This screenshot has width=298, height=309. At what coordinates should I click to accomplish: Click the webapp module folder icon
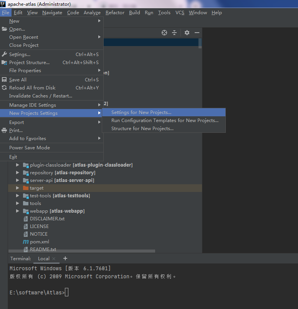click(26, 211)
